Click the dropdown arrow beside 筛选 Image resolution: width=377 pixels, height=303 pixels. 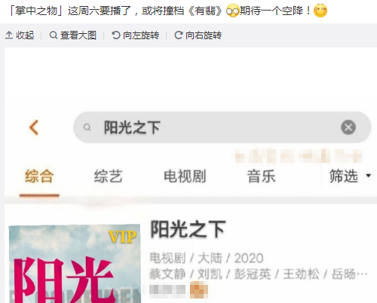coord(369,176)
